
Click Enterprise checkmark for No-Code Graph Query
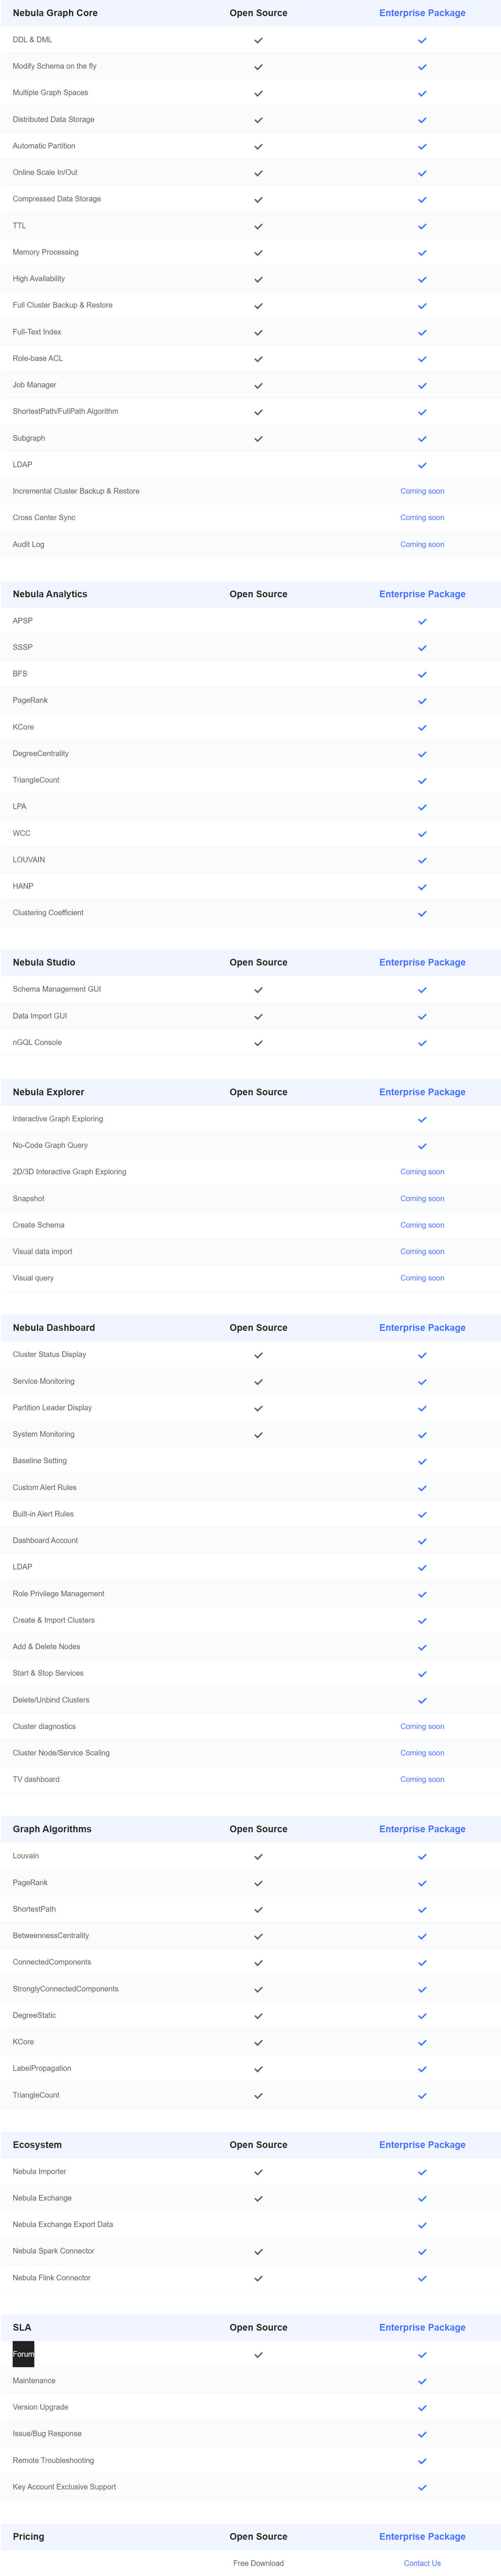click(x=422, y=1146)
